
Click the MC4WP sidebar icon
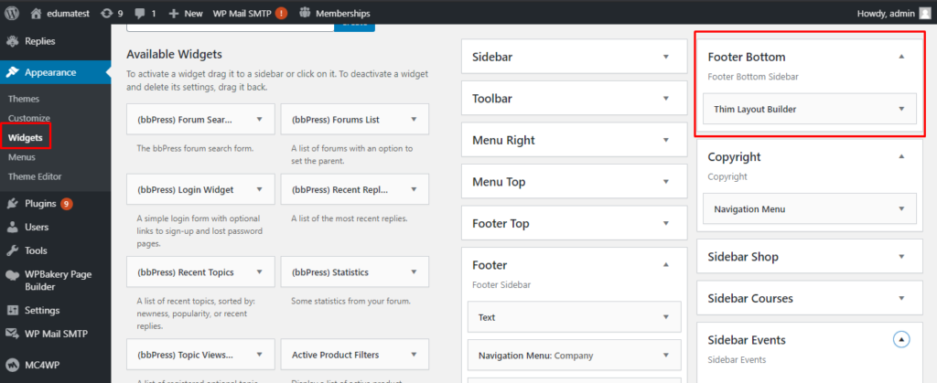pyautogui.click(x=12, y=363)
